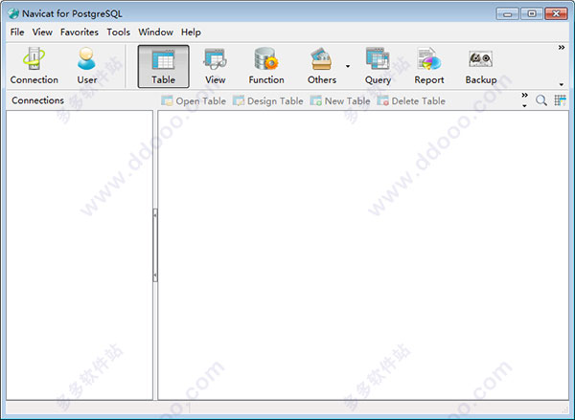Click Delete Table button

point(411,100)
